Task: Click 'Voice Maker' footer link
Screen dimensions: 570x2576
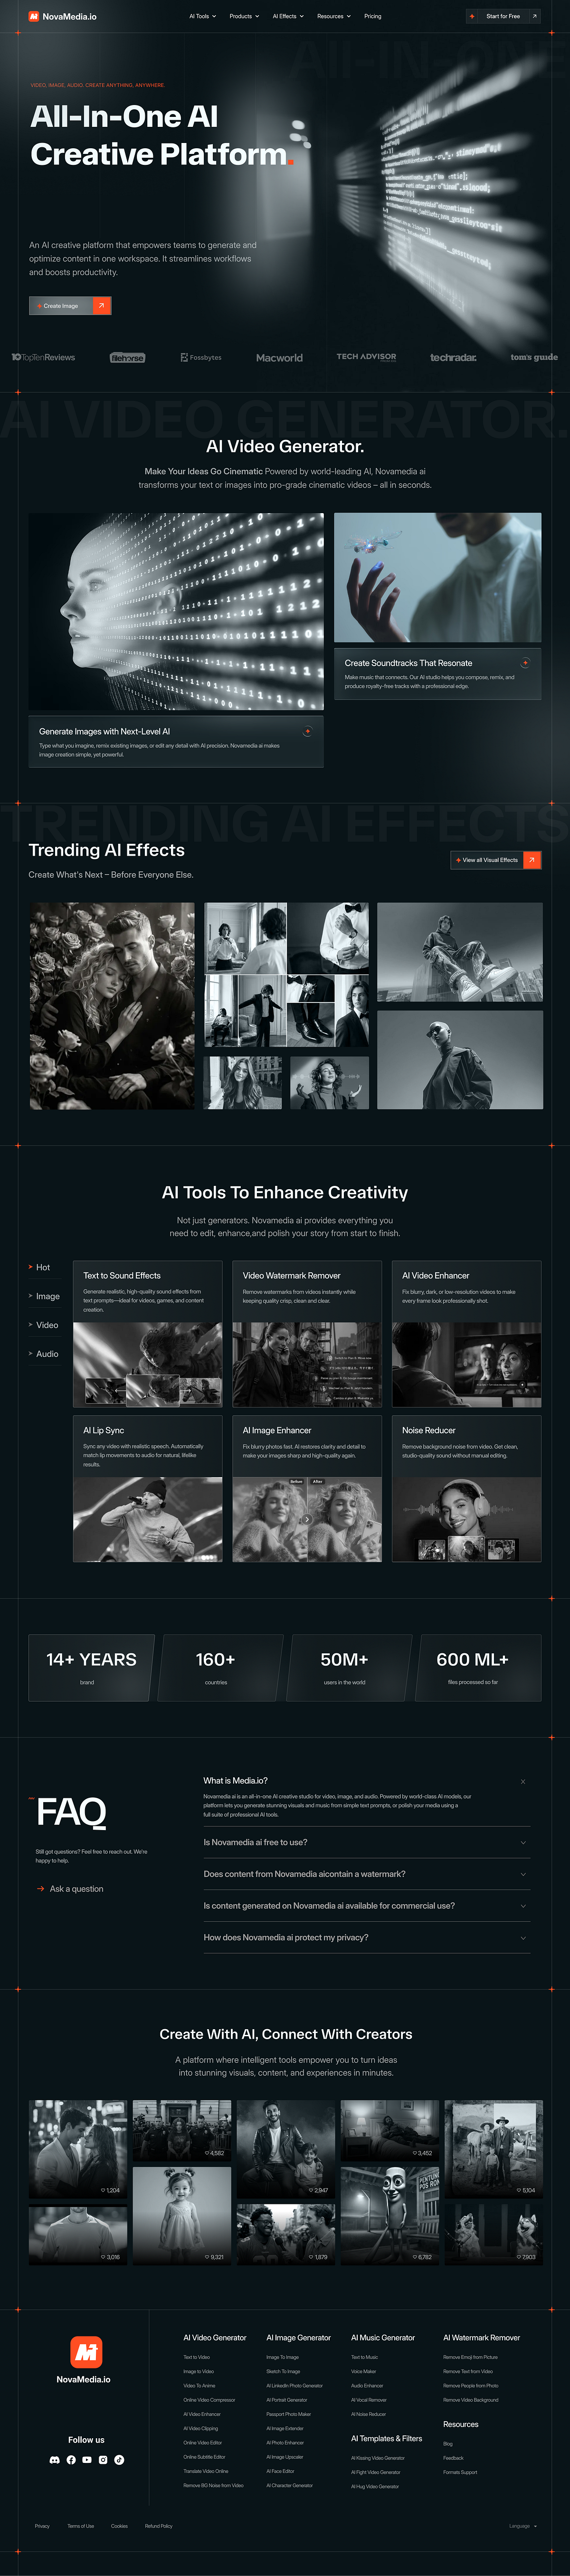Action: (363, 2371)
